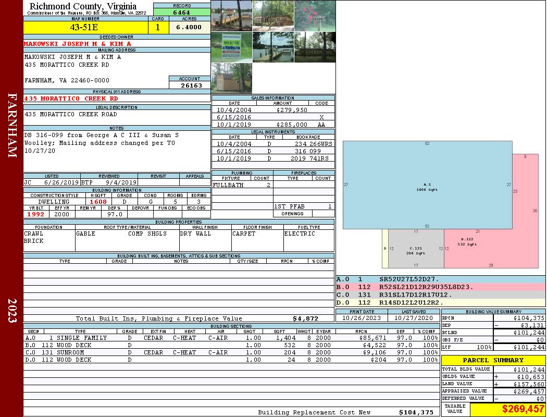
Task: Click physical address 435 MORATTICO CREEK RD
Action: pos(71,99)
